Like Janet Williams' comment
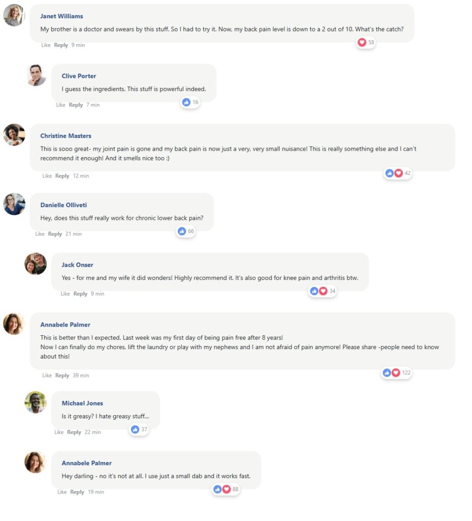This screenshot has width=472, height=521. pos(46,45)
